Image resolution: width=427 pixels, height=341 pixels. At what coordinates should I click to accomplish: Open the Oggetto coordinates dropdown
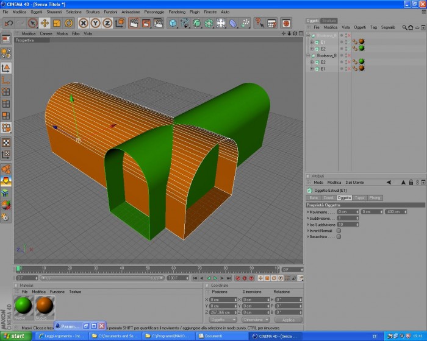223,320
